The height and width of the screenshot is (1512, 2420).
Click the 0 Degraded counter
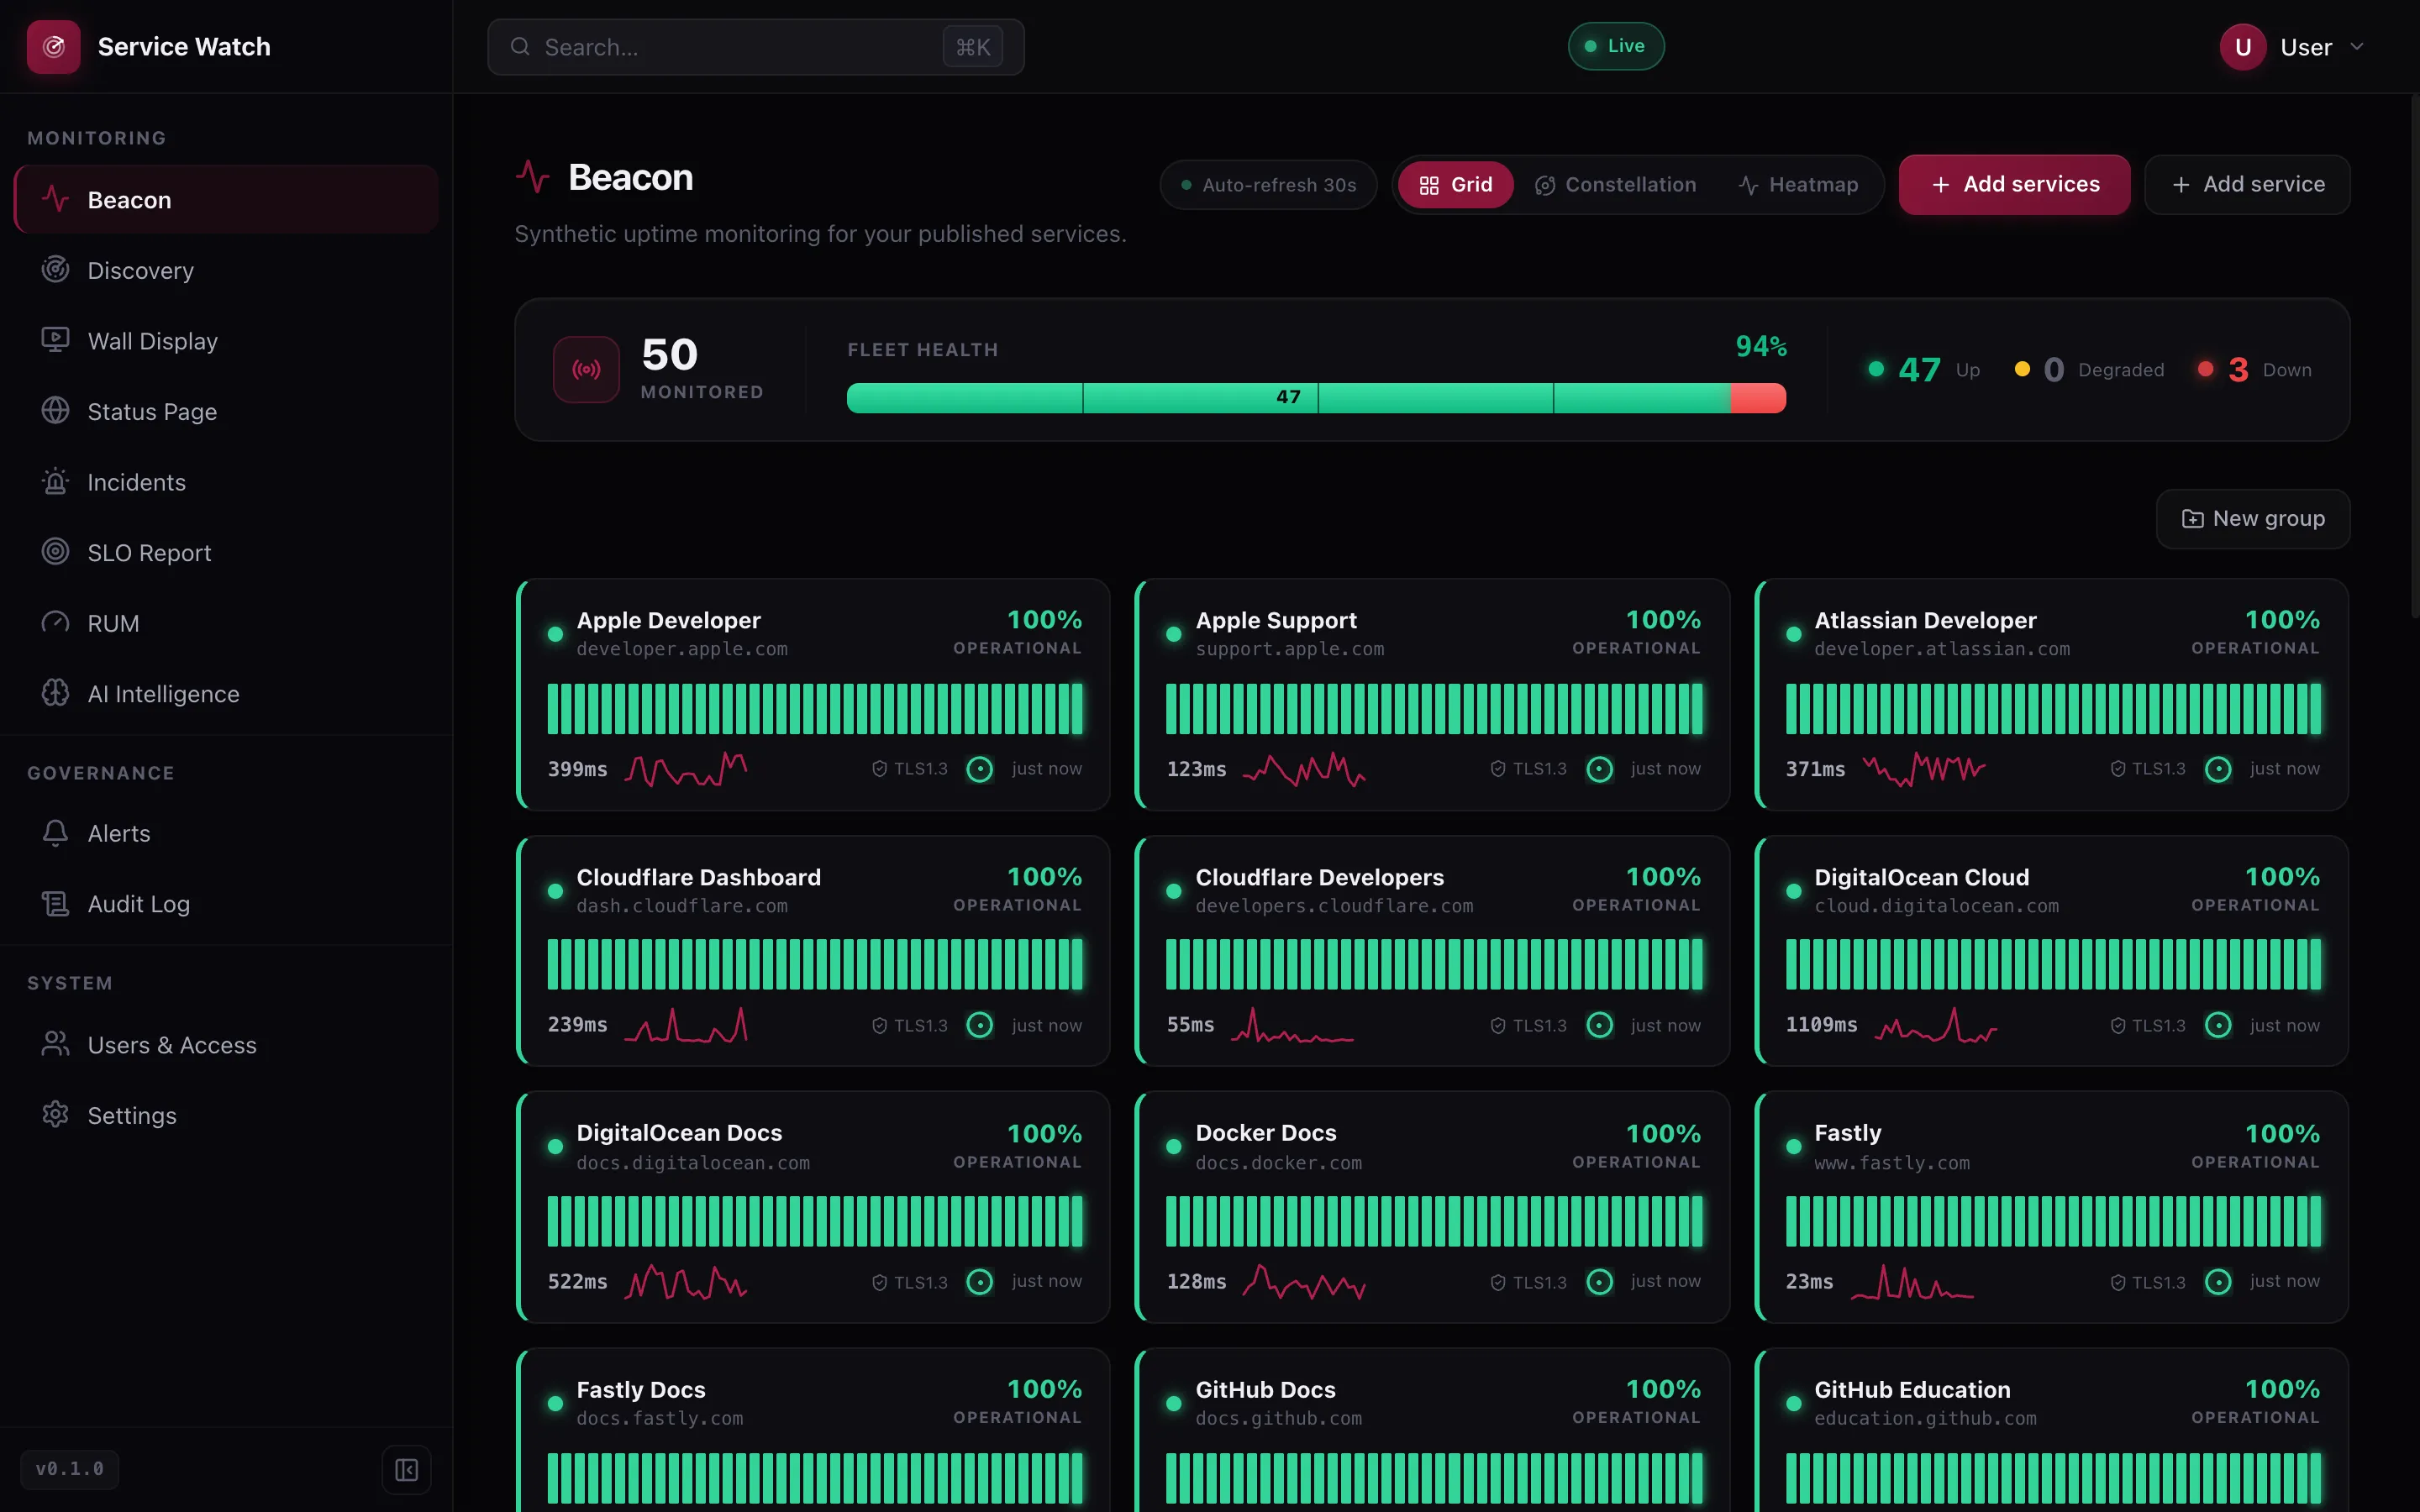pyautogui.click(x=2089, y=370)
